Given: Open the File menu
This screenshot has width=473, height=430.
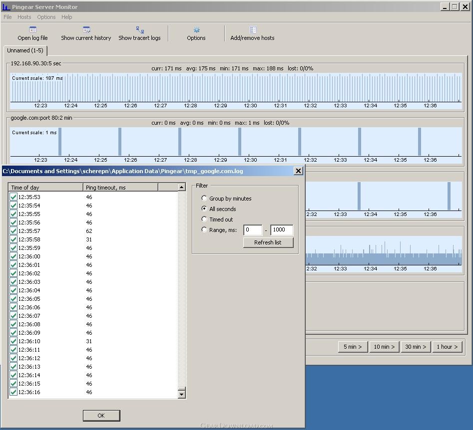Looking at the screenshot, I should [x=7, y=17].
